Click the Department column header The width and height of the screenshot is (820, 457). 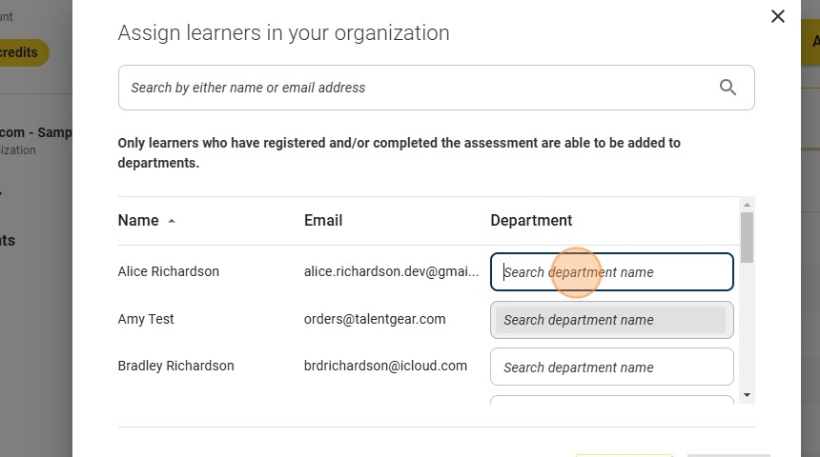tap(531, 220)
